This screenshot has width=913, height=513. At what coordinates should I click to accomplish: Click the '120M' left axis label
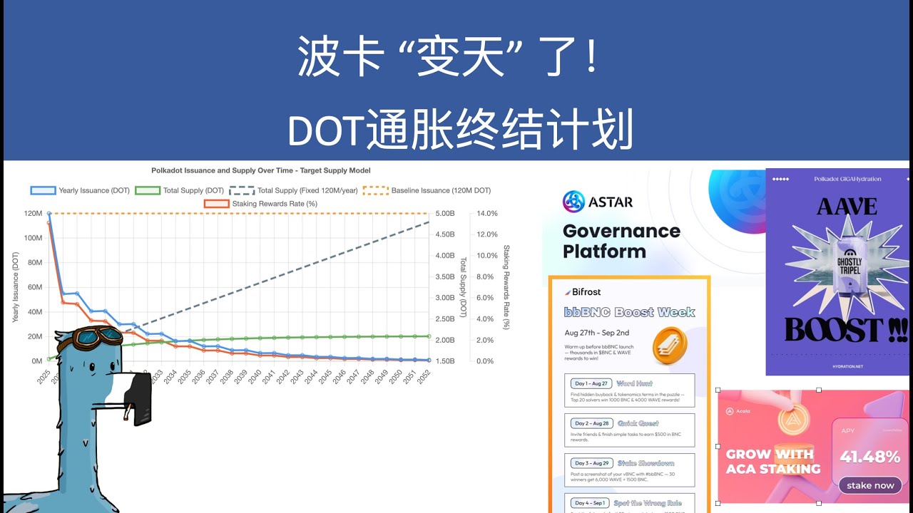pos(32,213)
